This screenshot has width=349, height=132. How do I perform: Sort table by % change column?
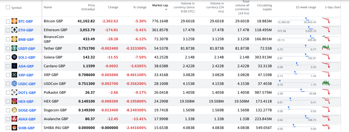pyautogui.click(x=140, y=7)
